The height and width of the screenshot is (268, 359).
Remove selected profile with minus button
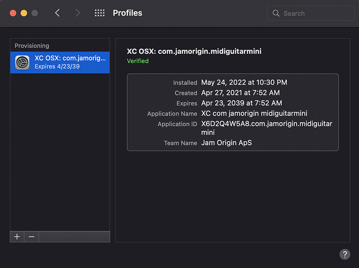(x=32, y=236)
